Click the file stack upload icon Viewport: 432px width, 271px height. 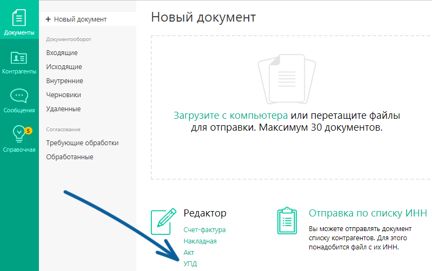(x=287, y=79)
